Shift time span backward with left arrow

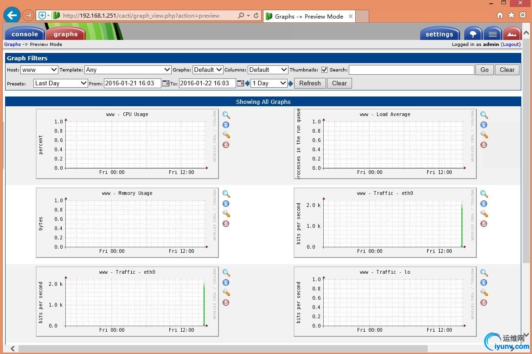[247, 84]
